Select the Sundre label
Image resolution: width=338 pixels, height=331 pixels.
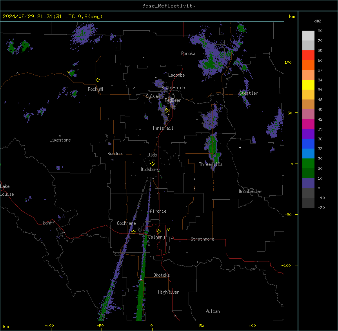tap(114, 154)
